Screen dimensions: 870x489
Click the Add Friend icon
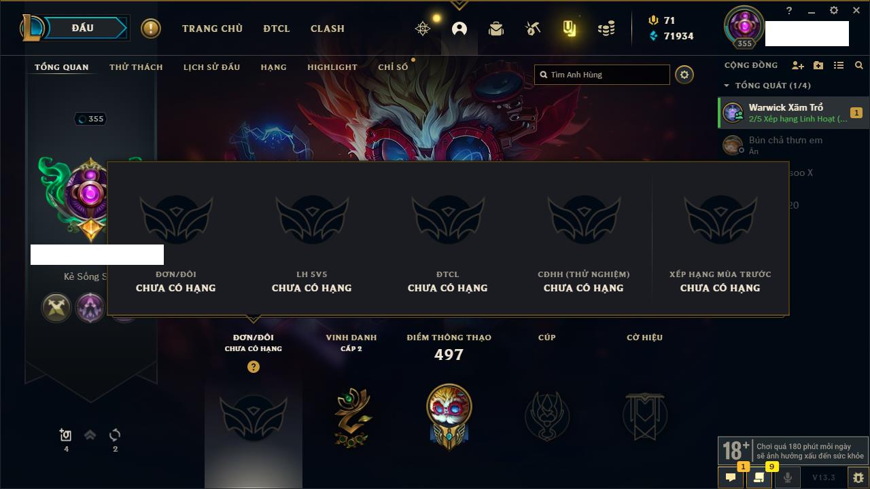point(798,65)
